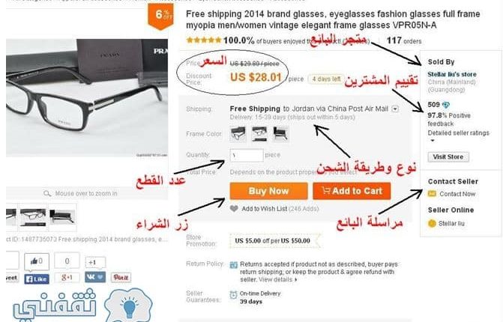
Task: Share via the VK heart icon
Action: [95, 277]
